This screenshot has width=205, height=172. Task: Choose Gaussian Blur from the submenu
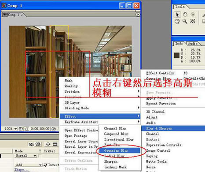pyautogui.click(x=120, y=150)
